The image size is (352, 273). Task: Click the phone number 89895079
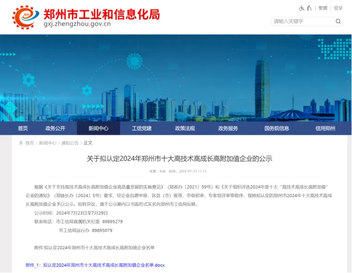coord(102,231)
